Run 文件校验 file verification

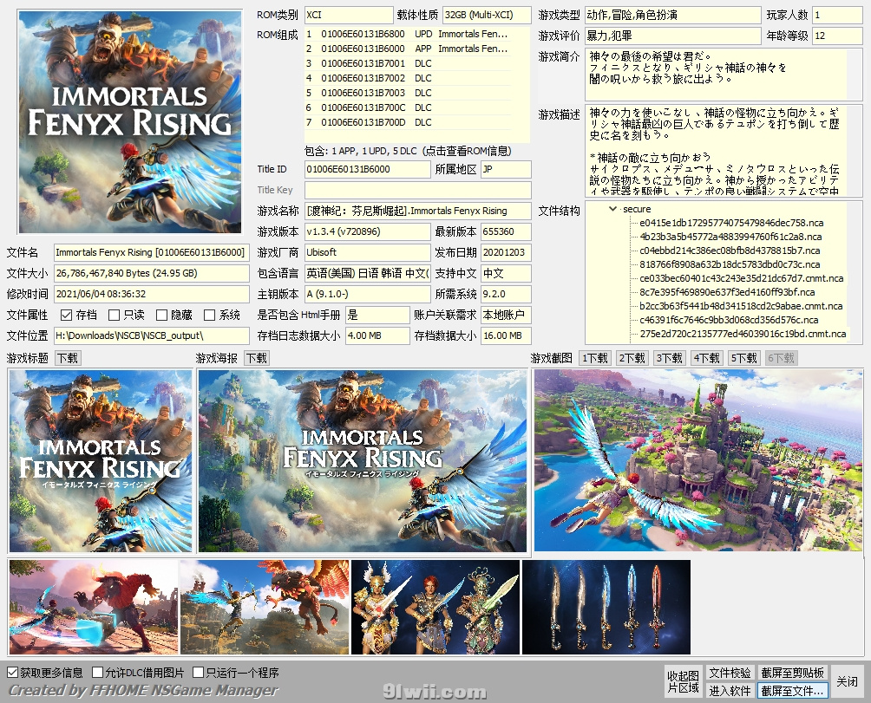pyautogui.click(x=730, y=673)
